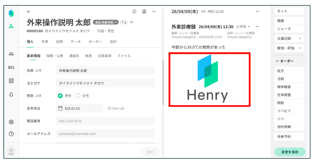This screenshot has height=160, width=313.
Task: Click the ヨミガナ input field
Action: [105, 83]
